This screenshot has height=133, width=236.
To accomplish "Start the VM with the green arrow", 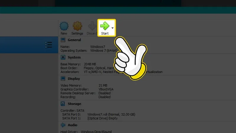I will coord(105,26).
